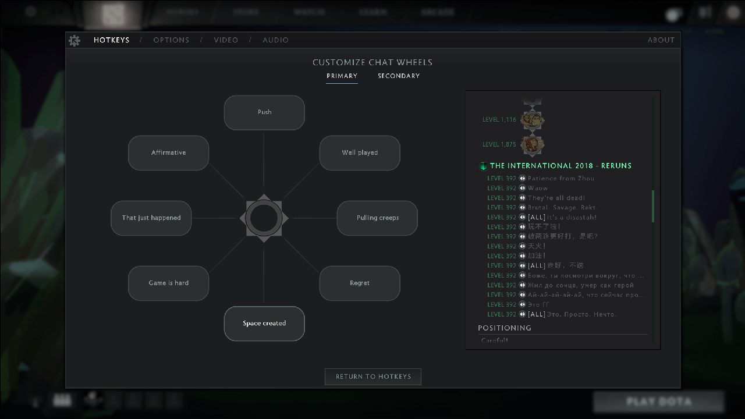Open the About section

tap(661, 40)
